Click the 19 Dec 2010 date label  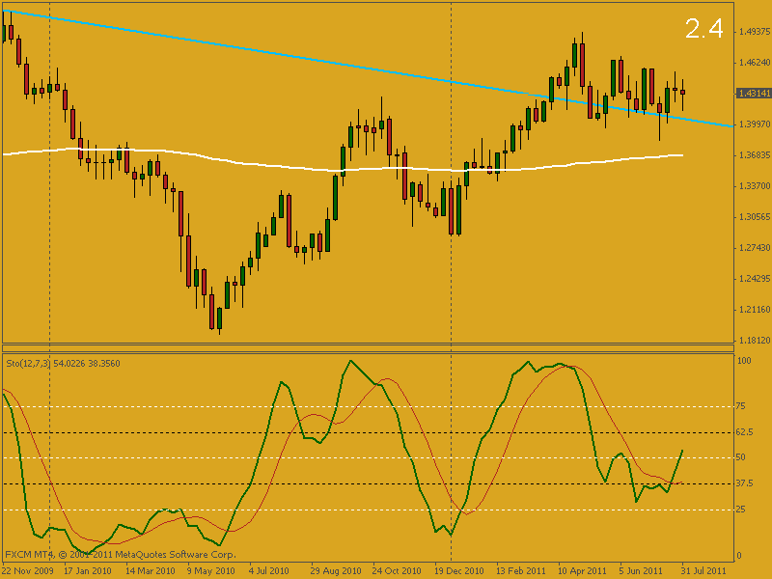pos(457,570)
